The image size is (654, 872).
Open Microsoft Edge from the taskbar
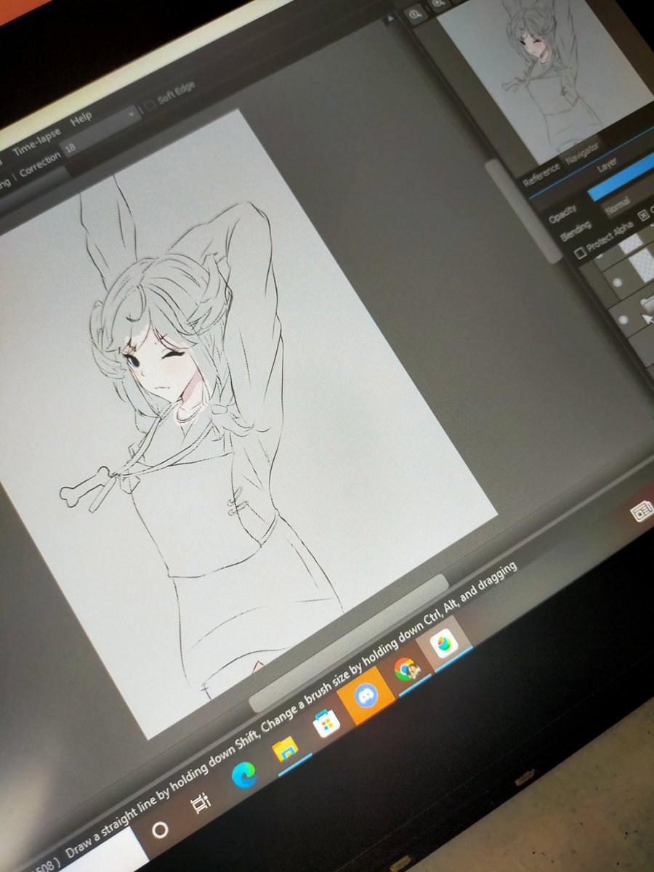click(243, 776)
